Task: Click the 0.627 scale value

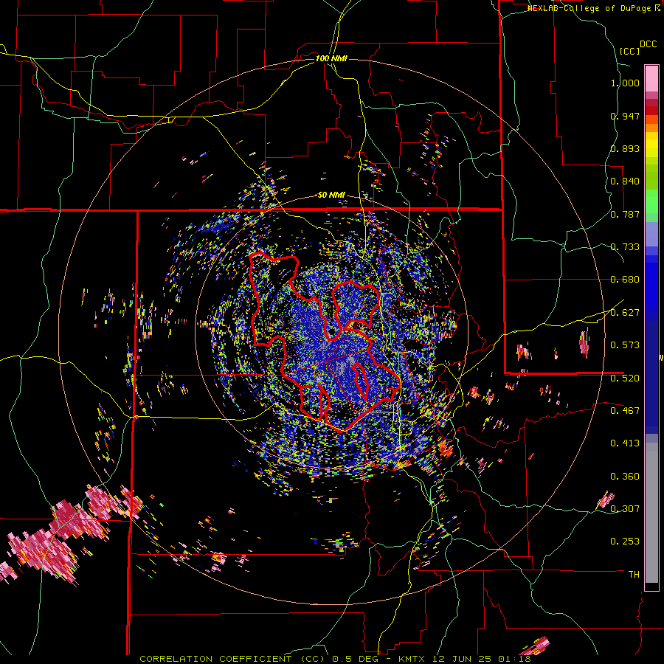Action: click(625, 313)
